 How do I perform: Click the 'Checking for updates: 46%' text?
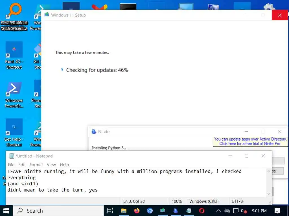(x=97, y=70)
